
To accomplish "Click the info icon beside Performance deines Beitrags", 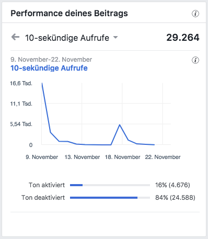I will (x=195, y=14).
